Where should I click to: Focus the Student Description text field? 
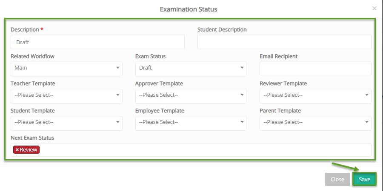[x=284, y=42]
